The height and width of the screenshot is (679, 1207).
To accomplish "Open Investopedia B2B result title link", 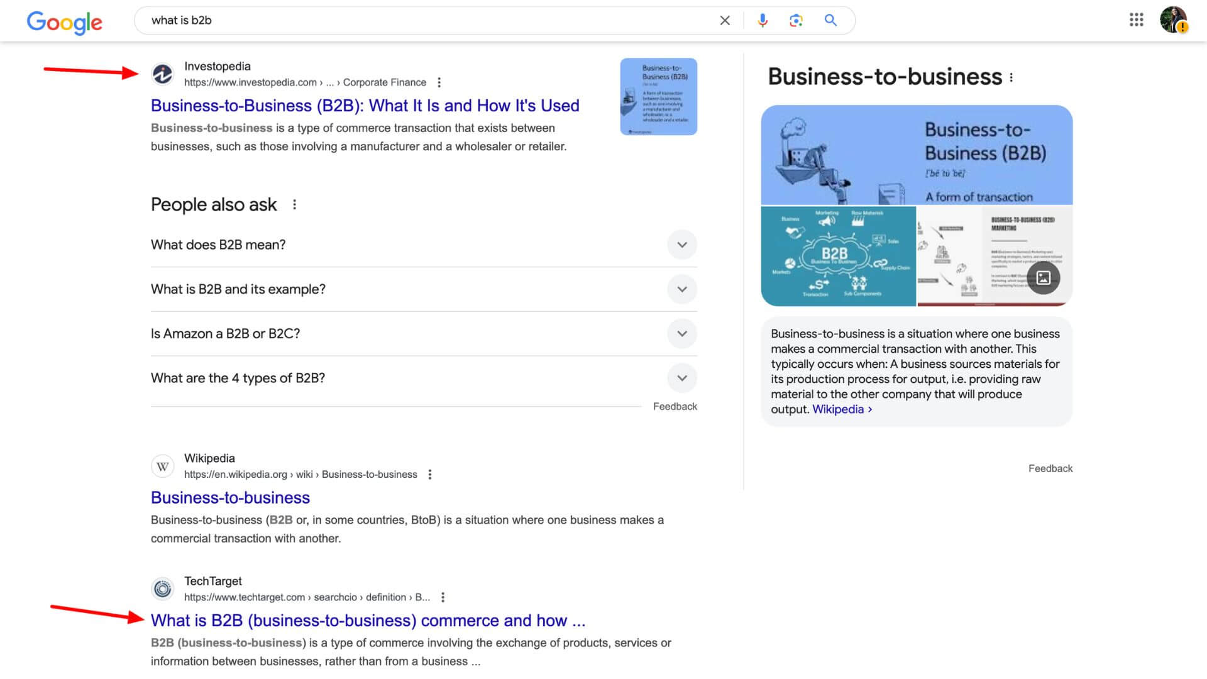I will (365, 106).
